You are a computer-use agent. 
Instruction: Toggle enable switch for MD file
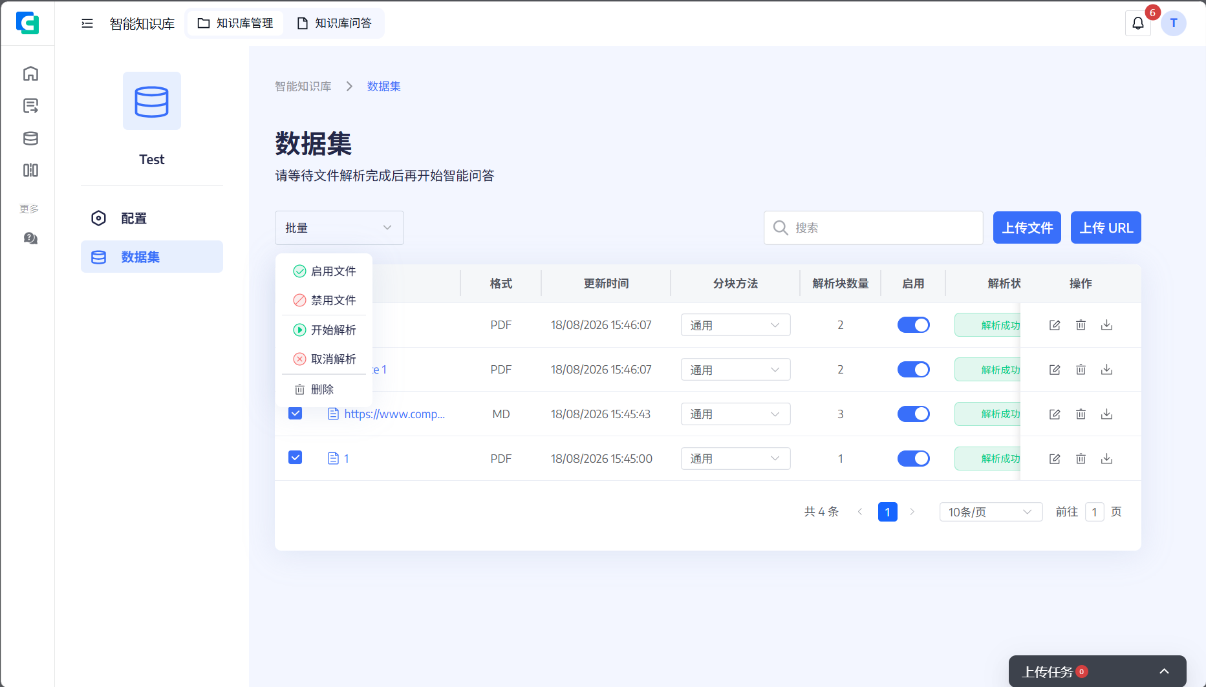913,414
